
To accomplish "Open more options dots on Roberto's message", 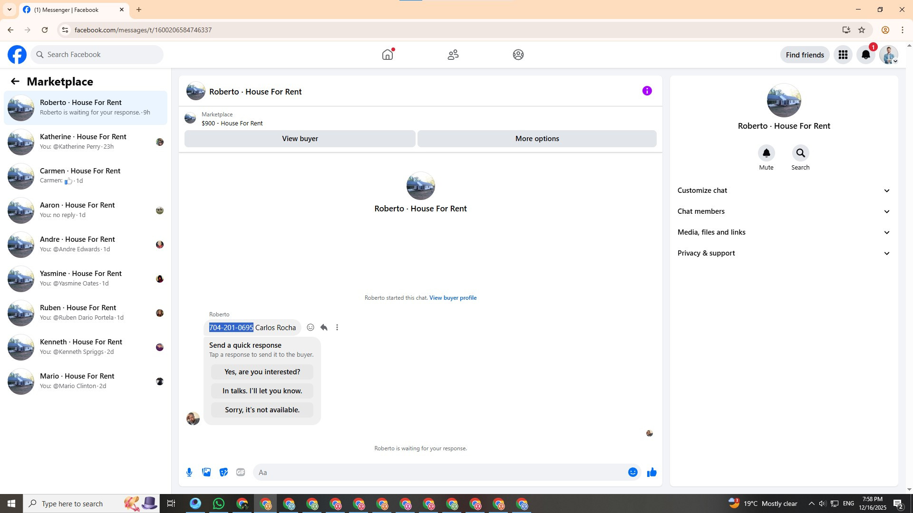I will click(x=337, y=327).
